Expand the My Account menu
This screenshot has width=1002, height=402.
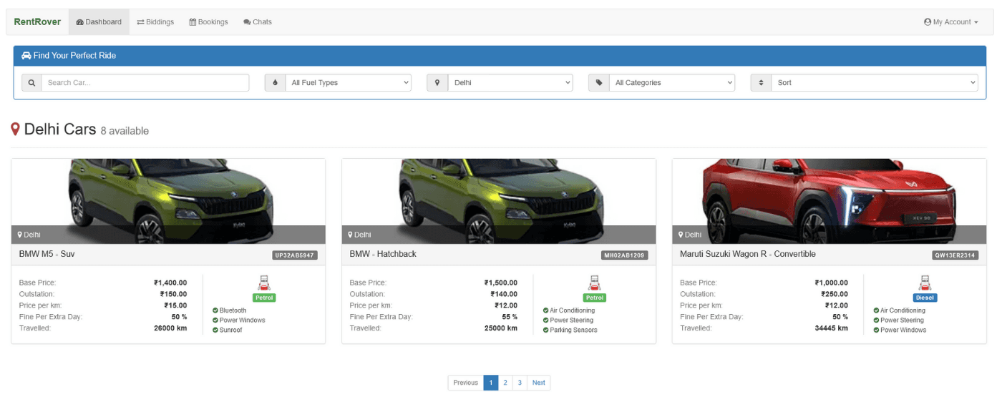coord(950,21)
